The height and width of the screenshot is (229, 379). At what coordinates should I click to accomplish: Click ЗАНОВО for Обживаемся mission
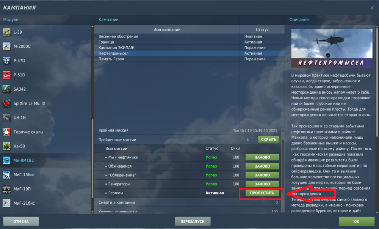point(262,166)
